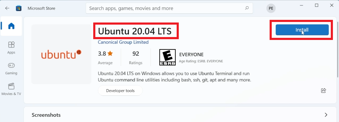The image size is (339, 122).
Task: Switch to Movies & TV section
Action: pos(11,89)
